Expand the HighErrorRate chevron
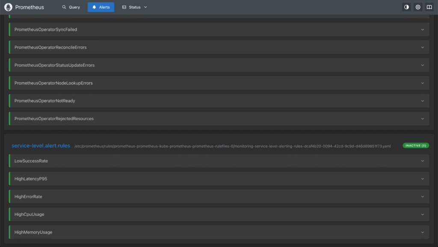 pos(422,197)
